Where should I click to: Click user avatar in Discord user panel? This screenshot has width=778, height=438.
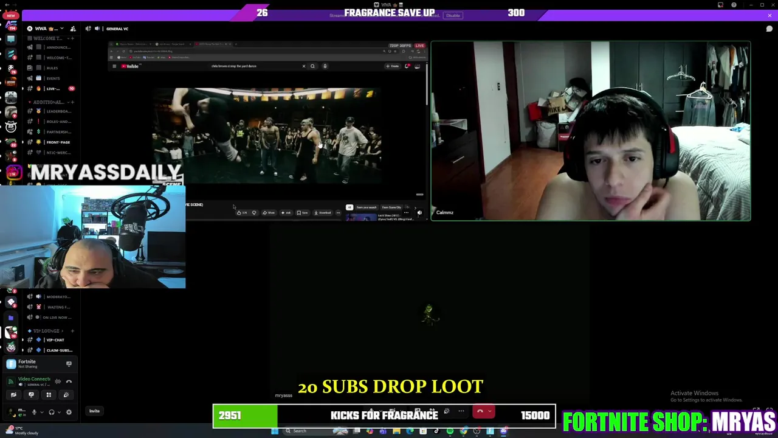point(11,412)
